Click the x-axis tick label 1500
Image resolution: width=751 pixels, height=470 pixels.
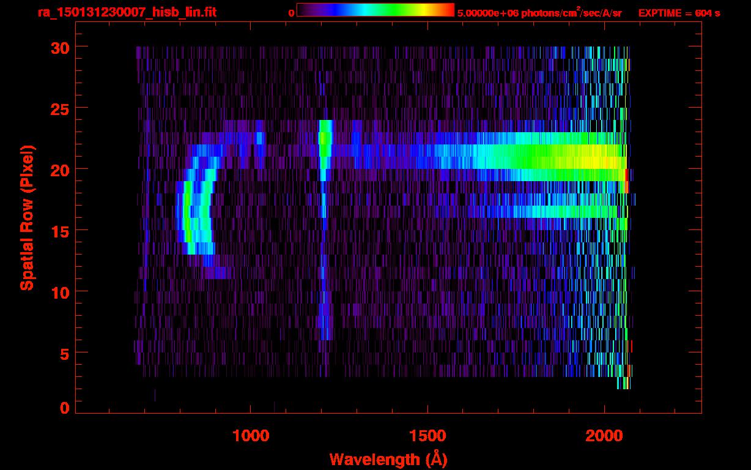click(427, 436)
